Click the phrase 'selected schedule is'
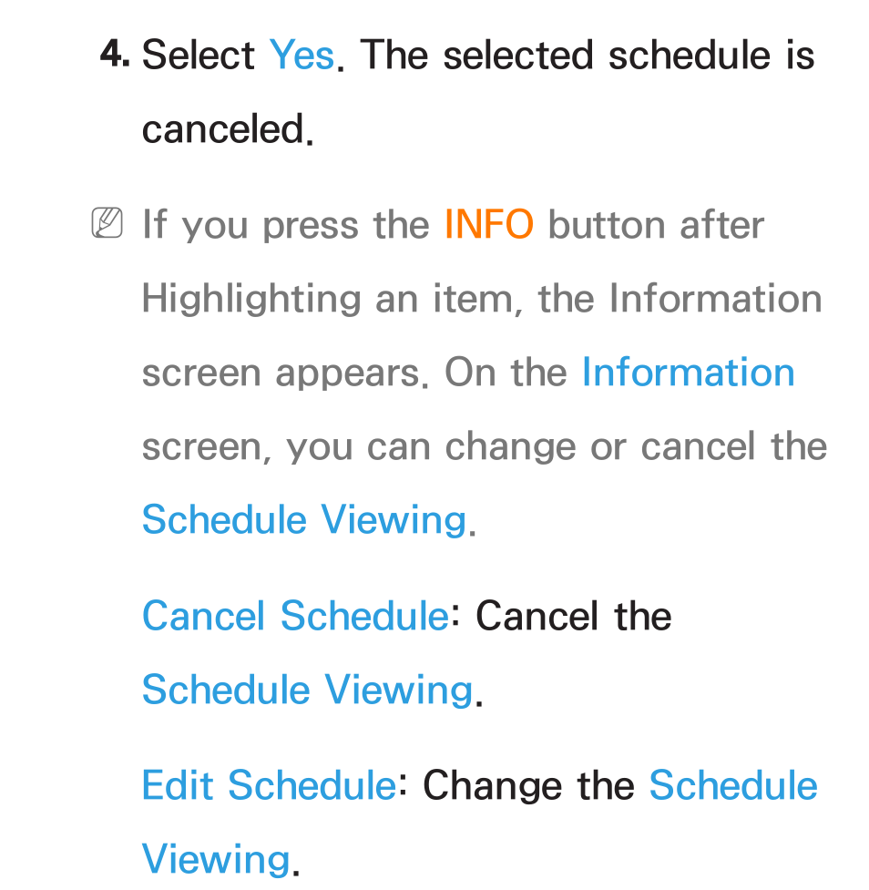Screen dimensions: 869x890 click(x=629, y=56)
